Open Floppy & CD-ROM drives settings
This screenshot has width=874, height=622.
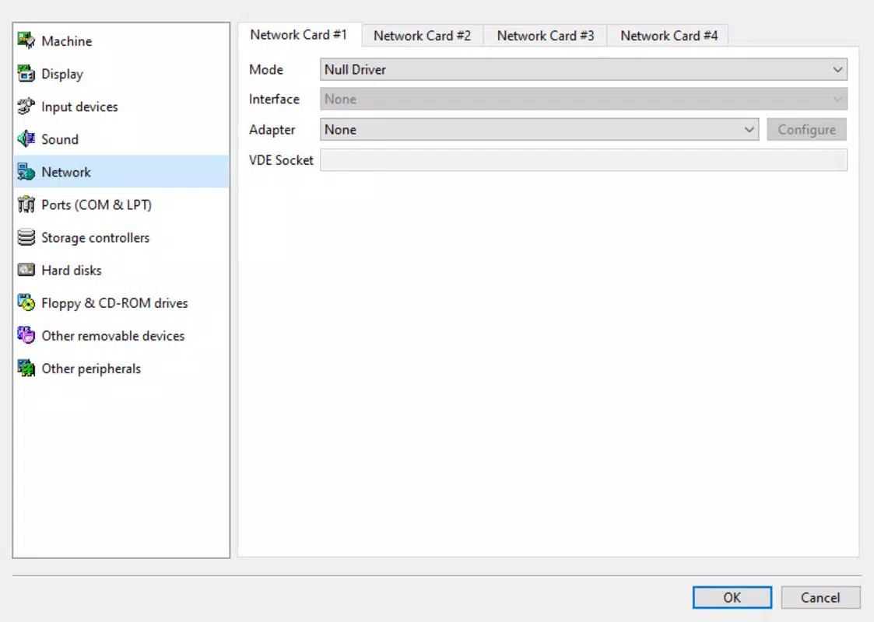click(x=121, y=303)
